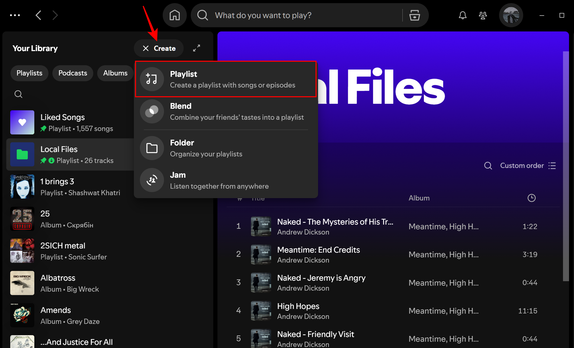The image size is (574, 348).
Task: Click the back navigation arrow
Action: (39, 15)
